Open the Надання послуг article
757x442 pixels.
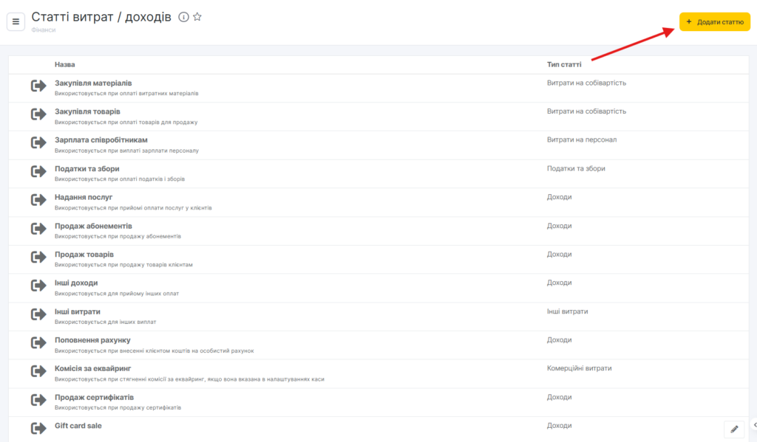click(x=84, y=197)
